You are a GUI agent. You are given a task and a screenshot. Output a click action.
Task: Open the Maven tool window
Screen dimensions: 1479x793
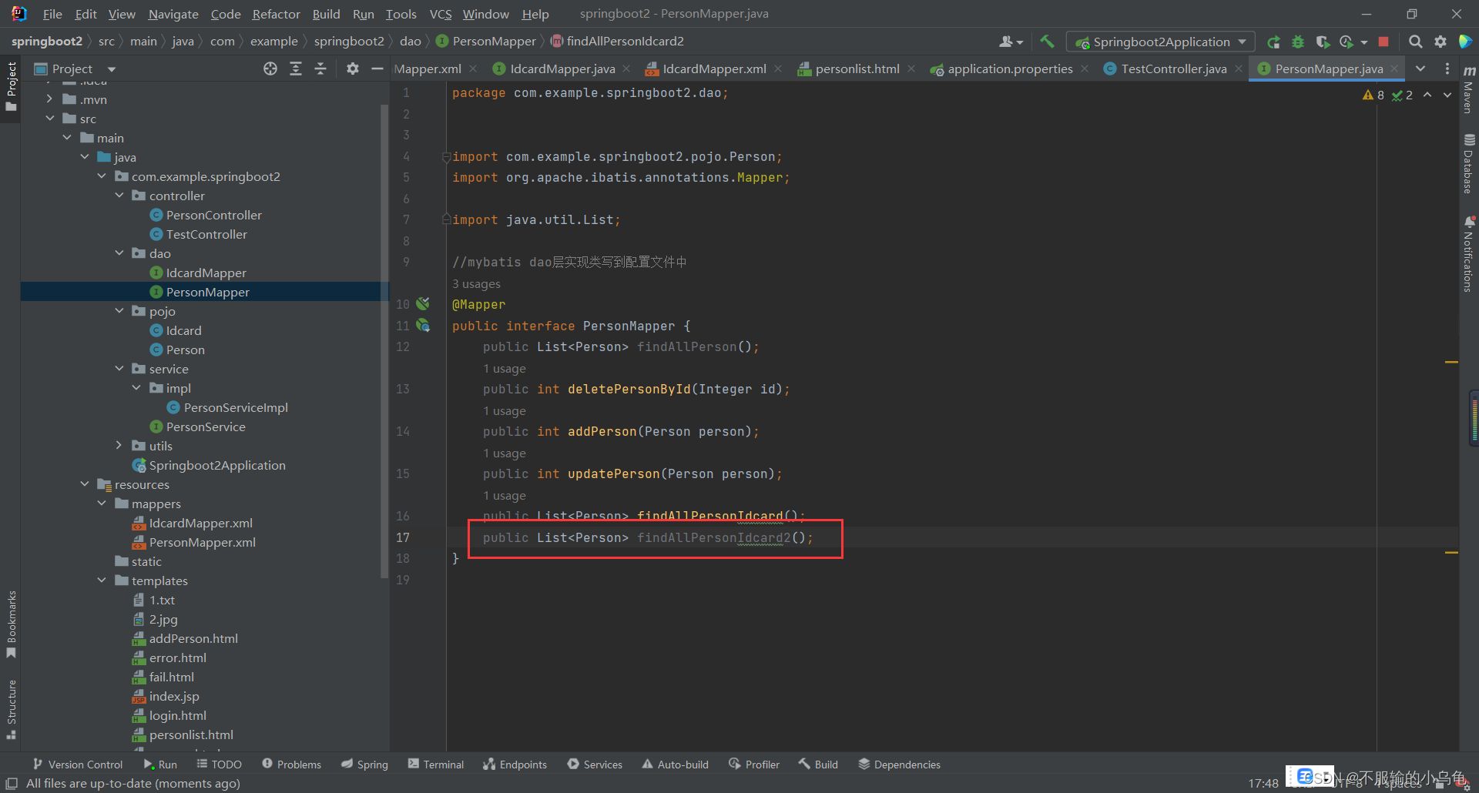[x=1469, y=90]
